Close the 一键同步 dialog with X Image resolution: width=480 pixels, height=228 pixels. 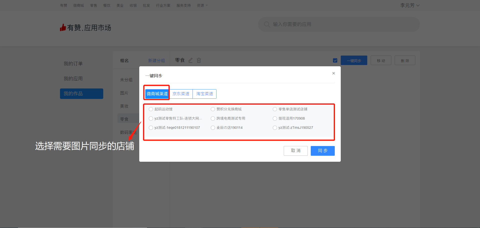[x=333, y=73]
